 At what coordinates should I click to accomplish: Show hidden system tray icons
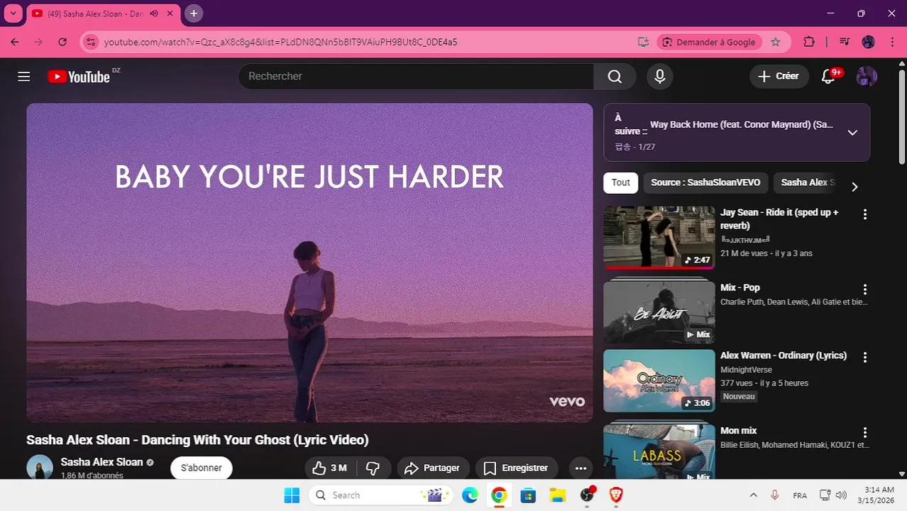pyautogui.click(x=753, y=495)
